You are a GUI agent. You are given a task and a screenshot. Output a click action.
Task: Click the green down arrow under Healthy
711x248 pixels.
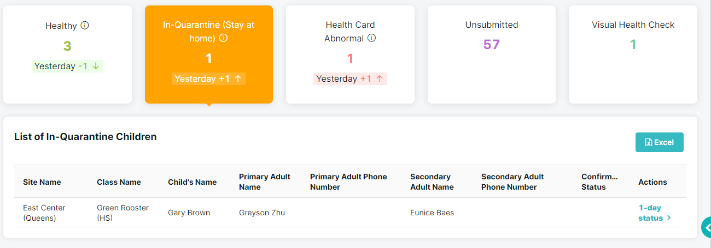pyautogui.click(x=96, y=66)
